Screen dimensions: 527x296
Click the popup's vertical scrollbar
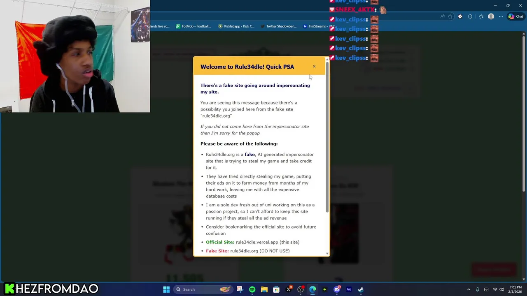(327, 138)
